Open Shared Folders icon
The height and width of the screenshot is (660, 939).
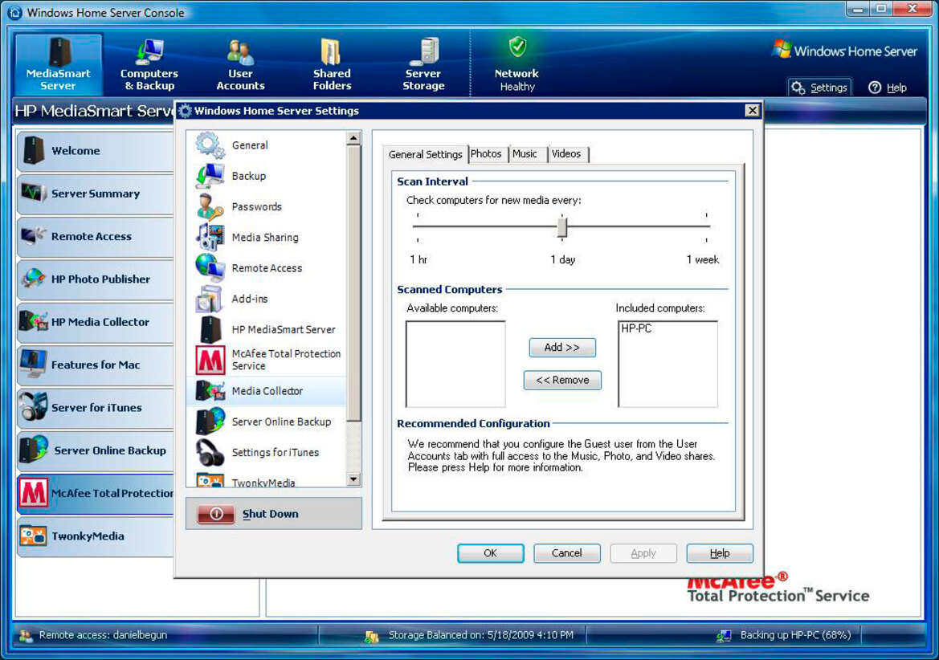pyautogui.click(x=331, y=52)
